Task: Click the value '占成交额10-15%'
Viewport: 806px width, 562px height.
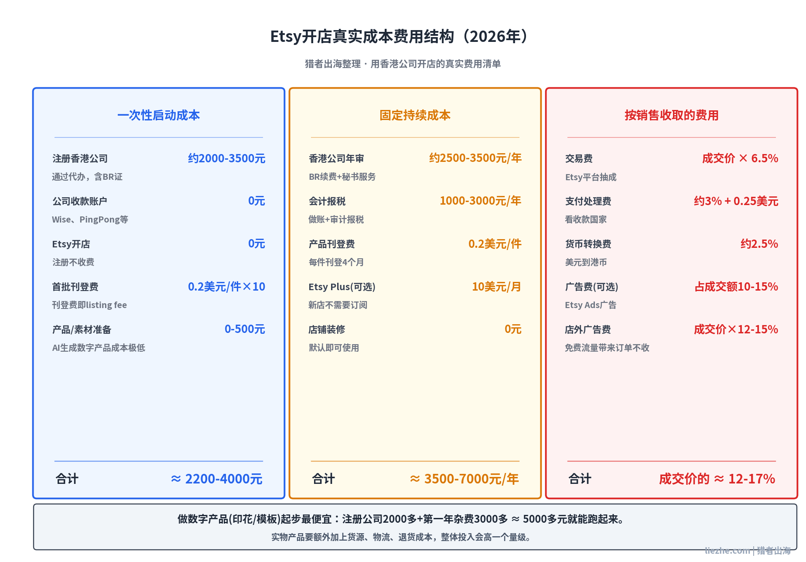Action: point(737,287)
